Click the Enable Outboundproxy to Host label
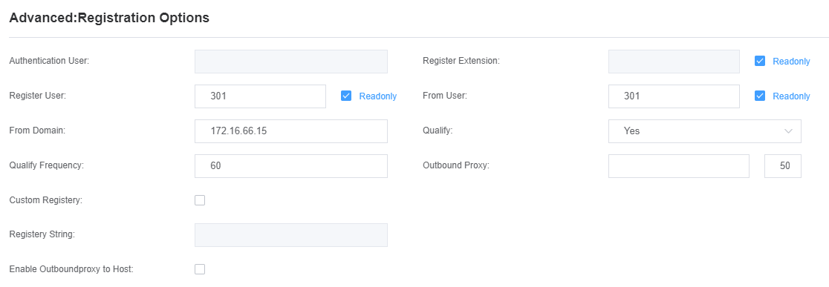The height and width of the screenshot is (287, 829). (x=71, y=269)
